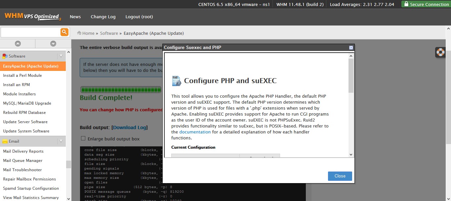Open the Change Log menu item
Screen dimensions: 451x201
point(103,17)
